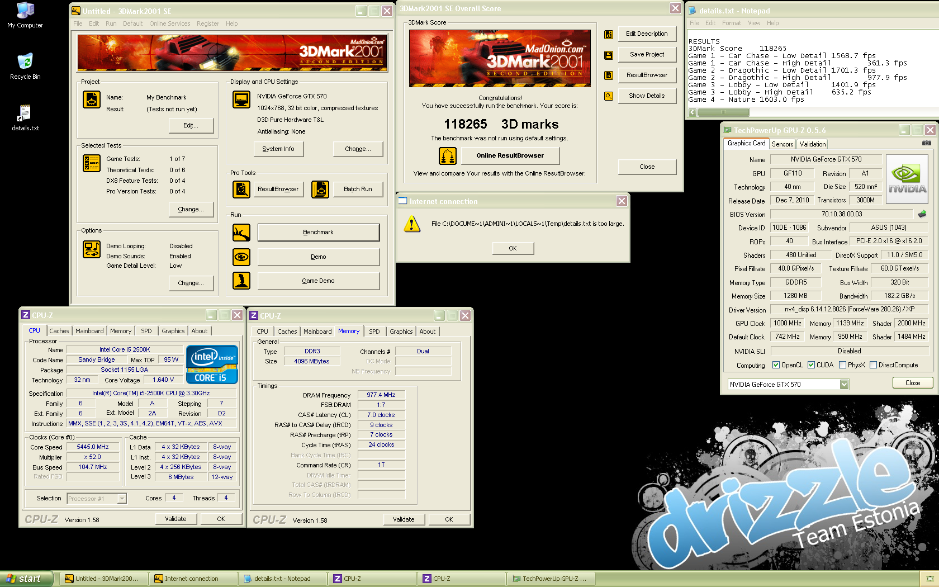
Task: Click the DRAM Frequency value in CPU-Z Memory
Action: coord(381,395)
